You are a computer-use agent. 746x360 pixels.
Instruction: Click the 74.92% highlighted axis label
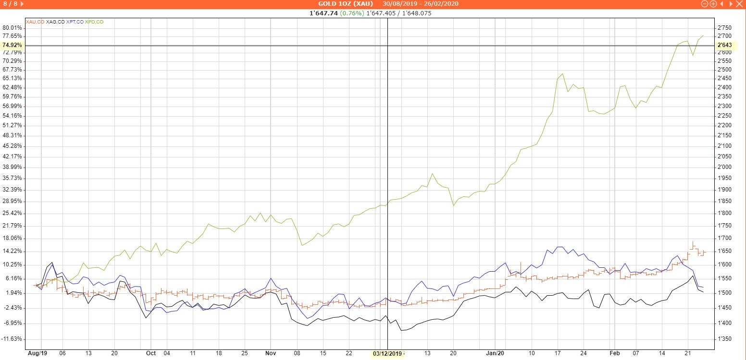(x=12, y=45)
